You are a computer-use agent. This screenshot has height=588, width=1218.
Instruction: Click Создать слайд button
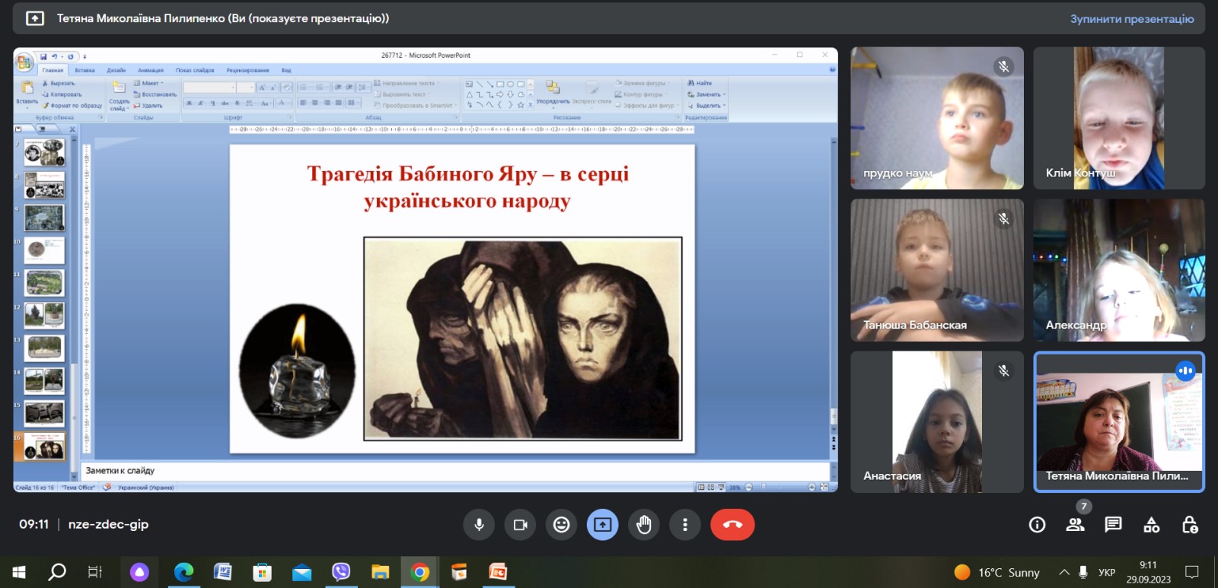point(119,96)
